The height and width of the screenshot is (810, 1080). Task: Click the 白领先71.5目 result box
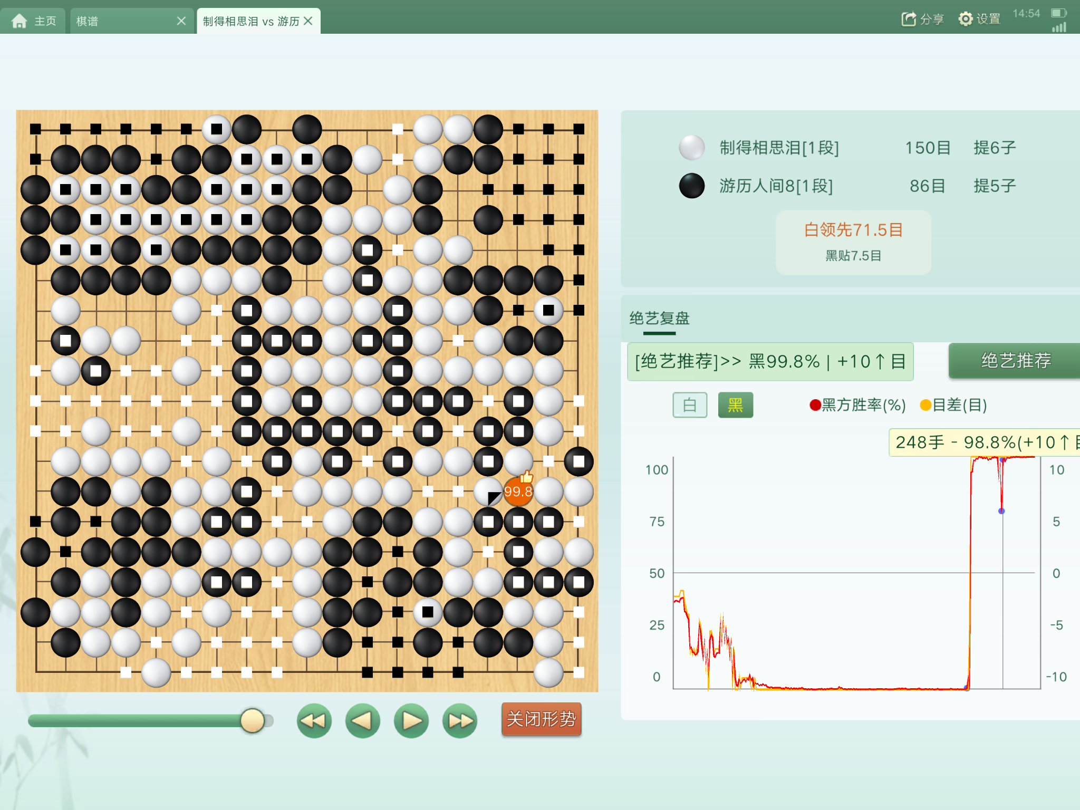click(x=853, y=243)
